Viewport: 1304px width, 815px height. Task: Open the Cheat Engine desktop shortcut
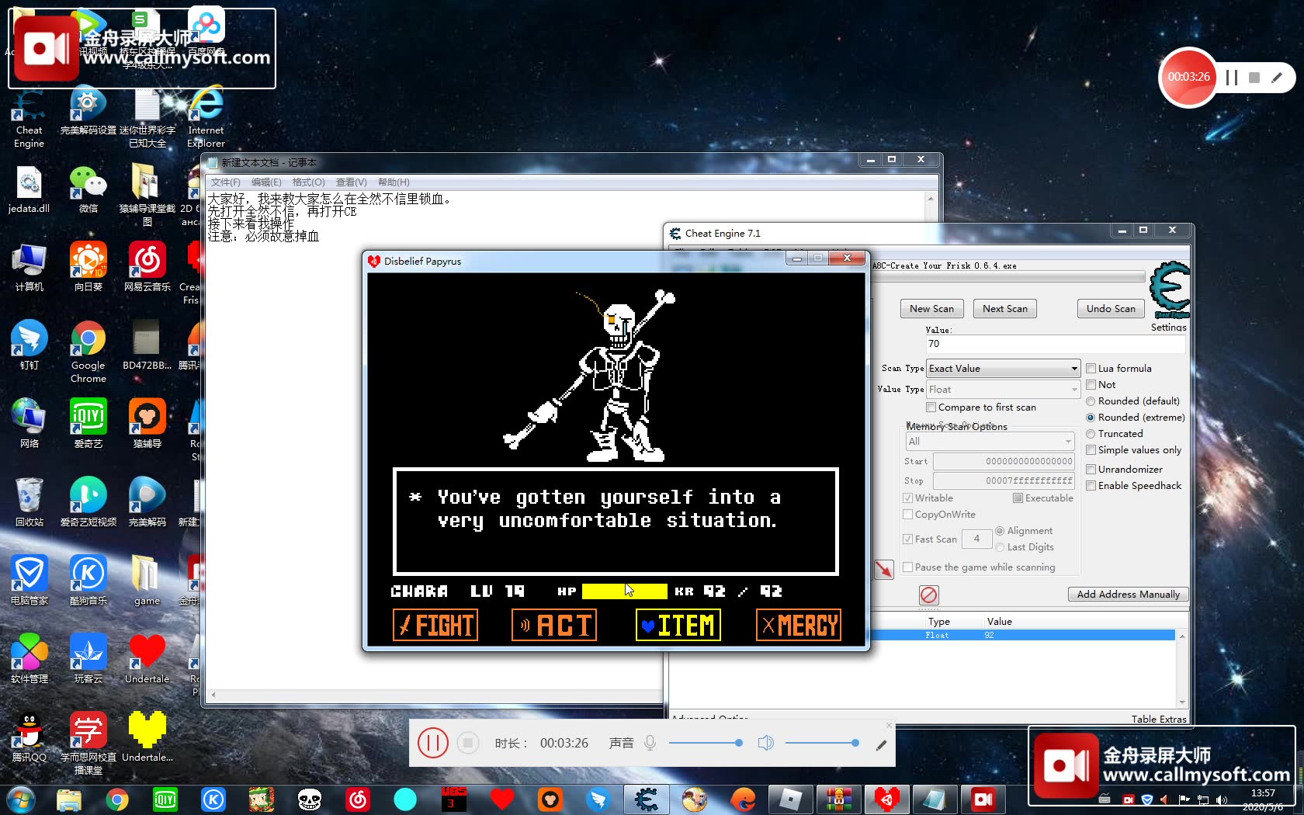click(29, 118)
